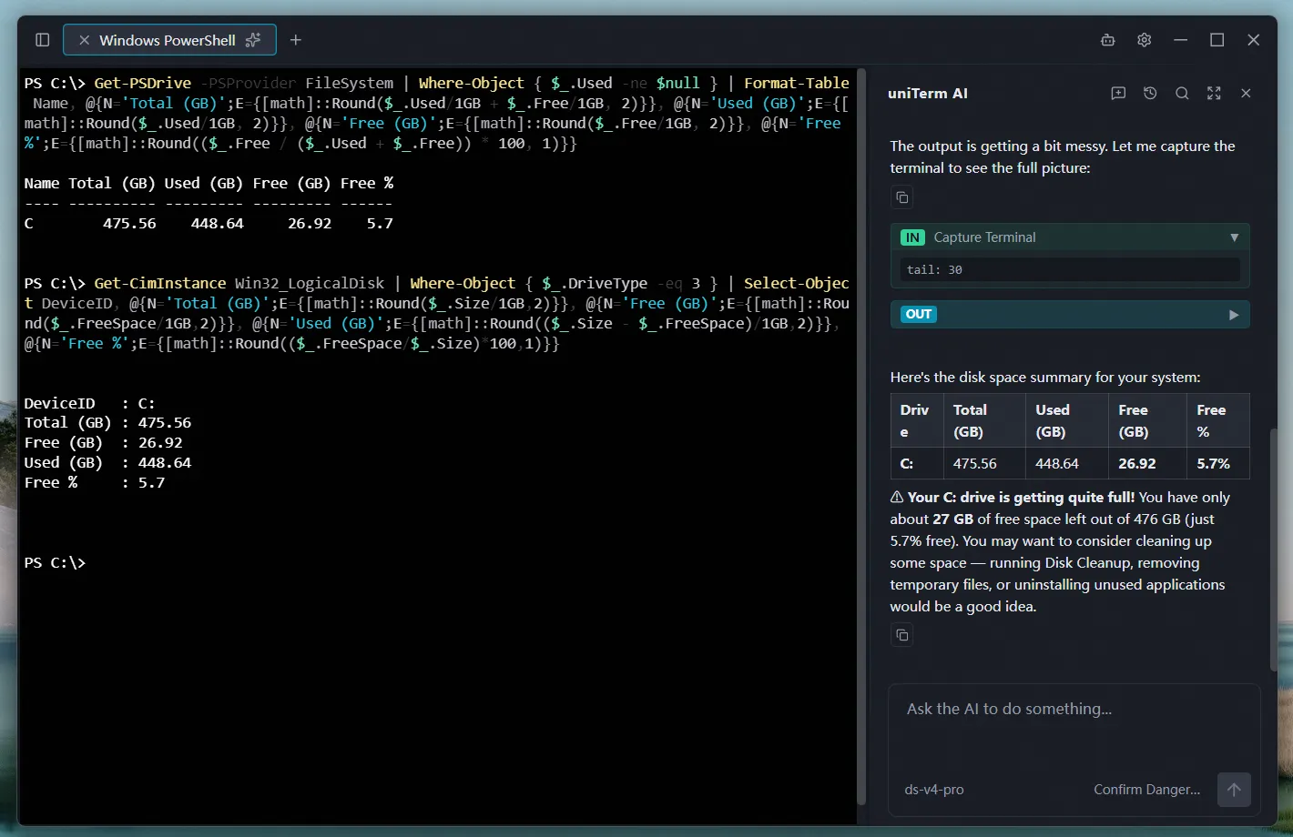The image size is (1293, 837).
Task: Send the AI message with arrow button
Action: (1234, 790)
